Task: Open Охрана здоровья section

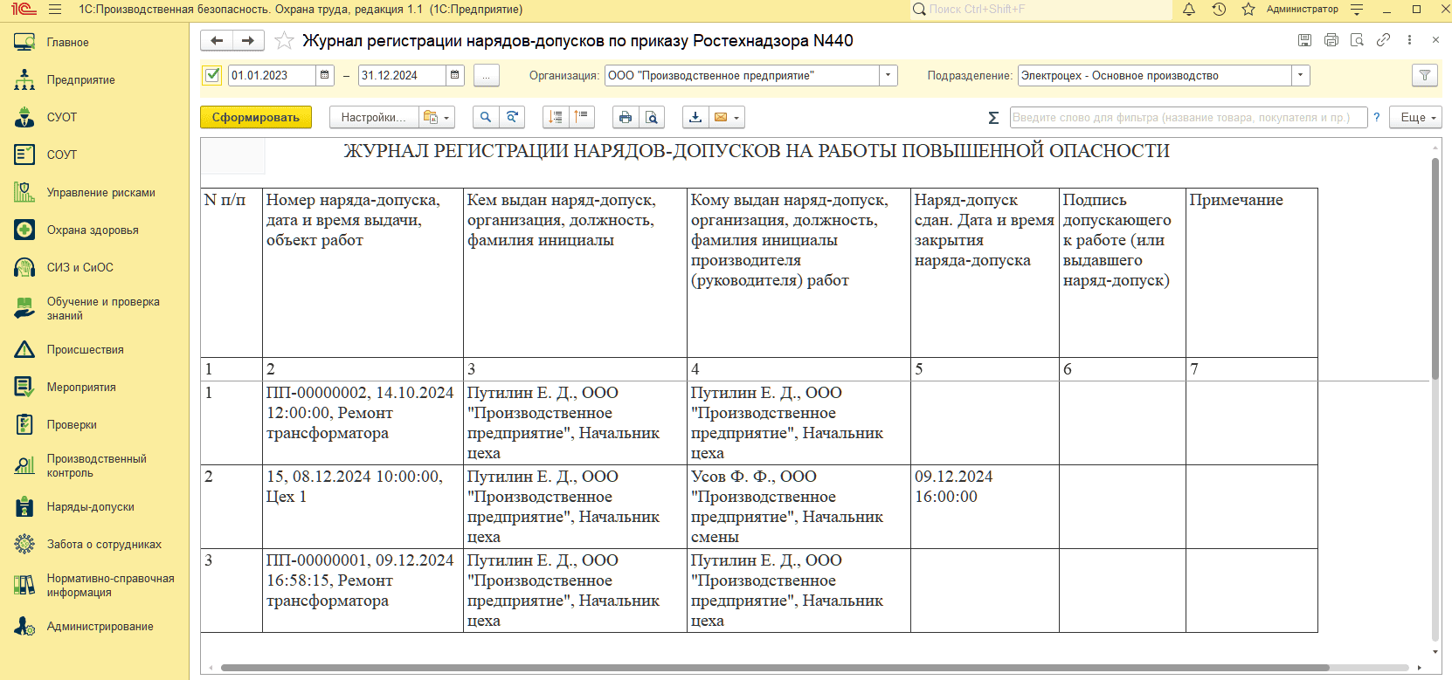Action: 94,230
